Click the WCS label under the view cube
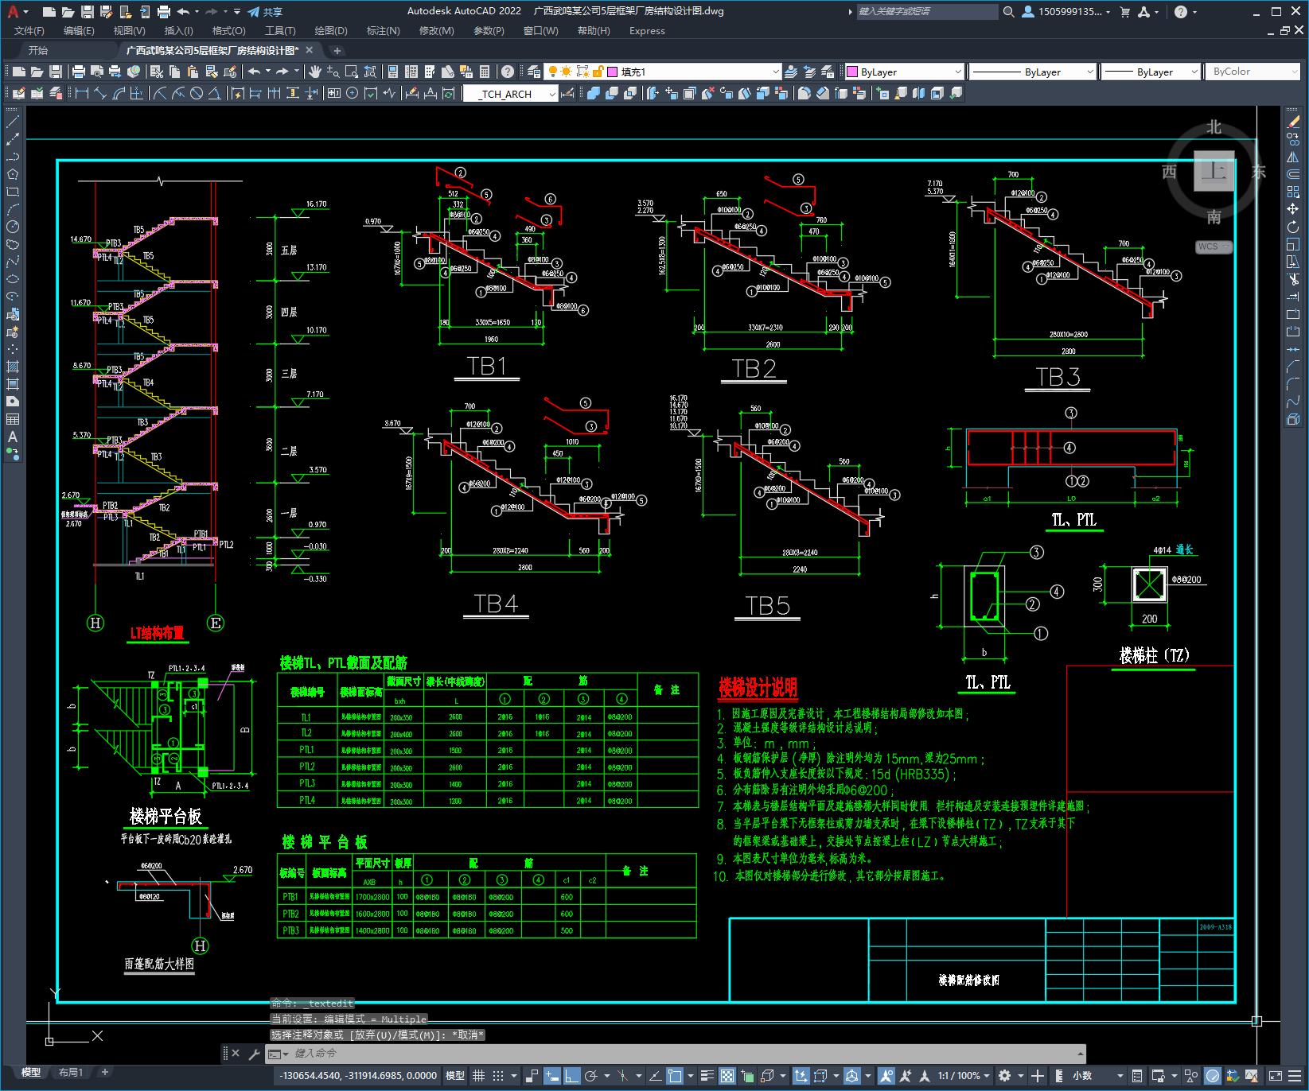1309x1091 pixels. (1213, 247)
